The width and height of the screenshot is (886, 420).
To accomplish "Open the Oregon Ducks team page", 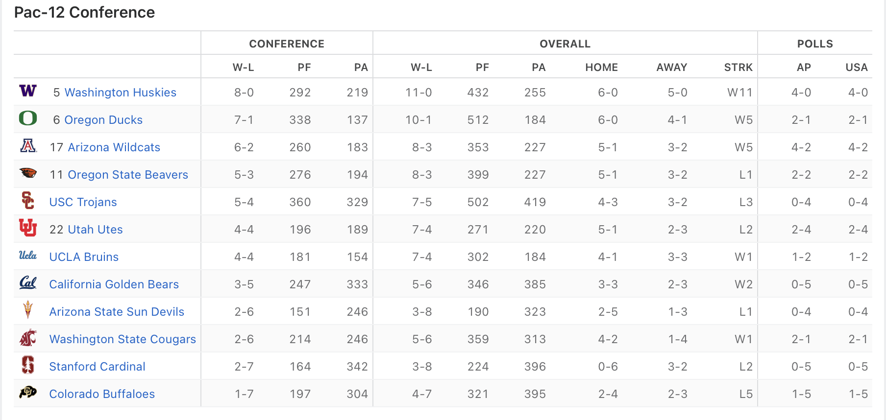I will point(103,120).
